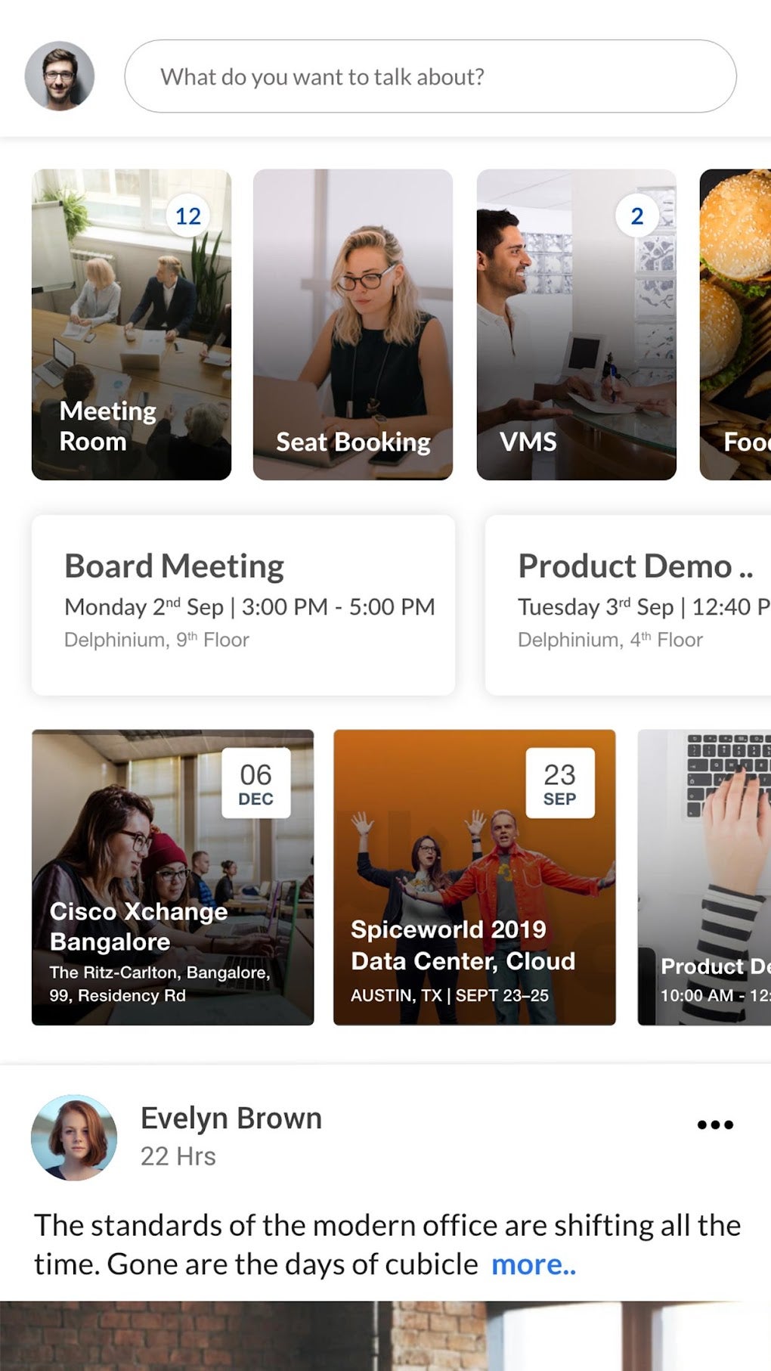Open Evelyn Brown's profile name link

pyautogui.click(x=231, y=1118)
